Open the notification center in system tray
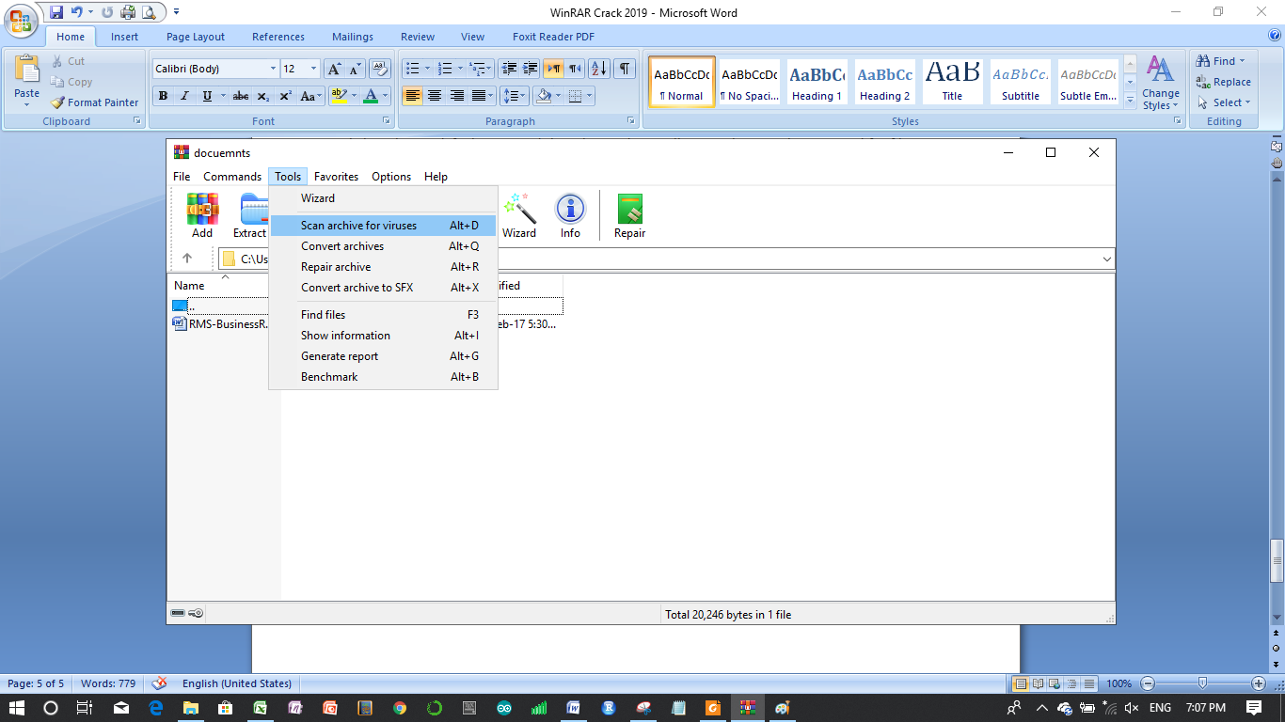1285x722 pixels. (x=1254, y=708)
